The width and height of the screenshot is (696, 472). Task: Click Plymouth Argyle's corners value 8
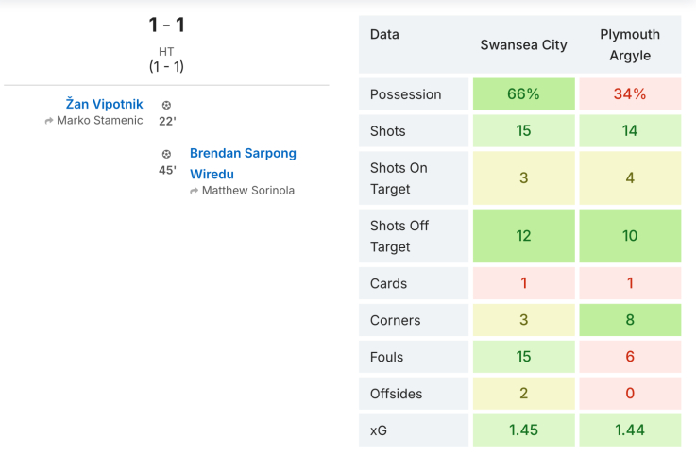(630, 320)
